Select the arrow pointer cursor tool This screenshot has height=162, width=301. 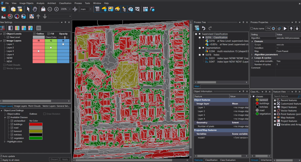tap(28, 9)
